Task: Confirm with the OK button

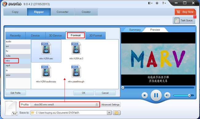Action: pyautogui.click(x=84, y=93)
